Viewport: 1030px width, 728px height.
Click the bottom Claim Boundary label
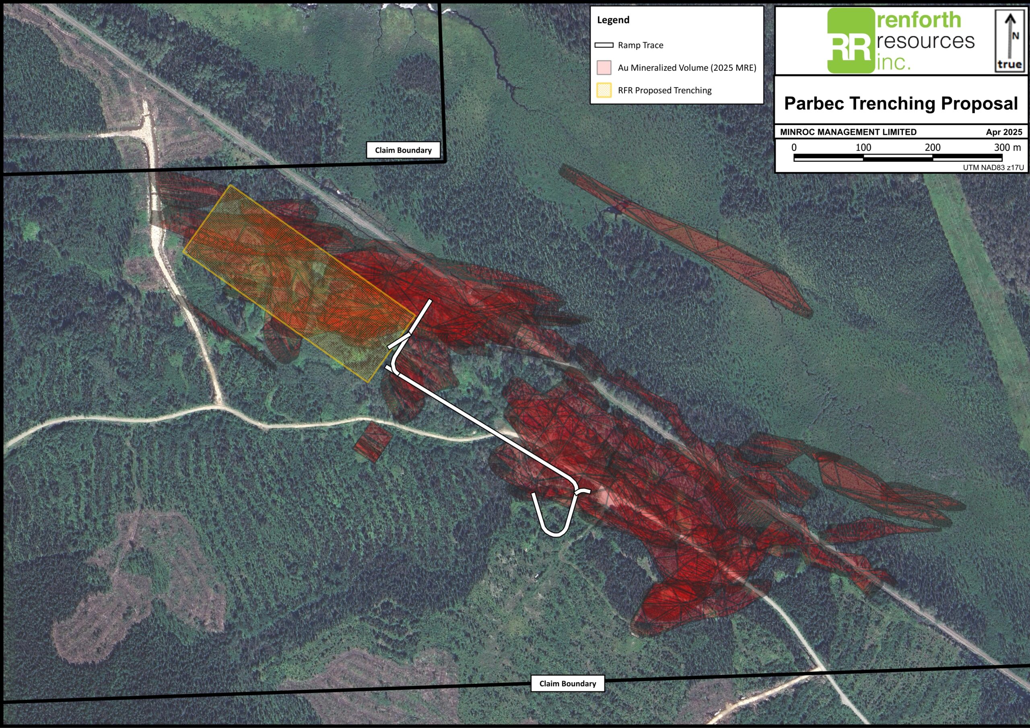pos(567,684)
